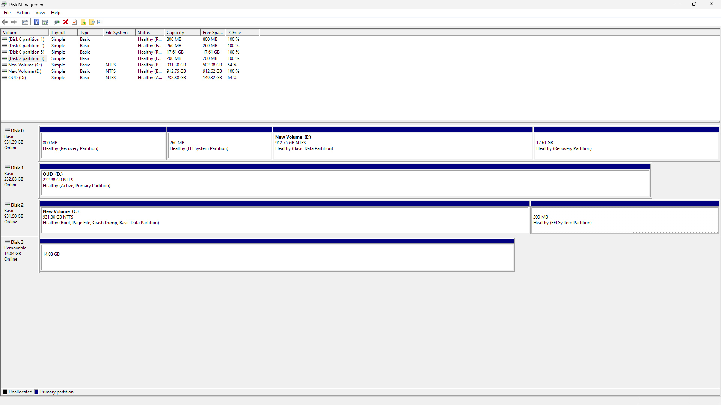Select OUD (D:) row in volume list

17,78
